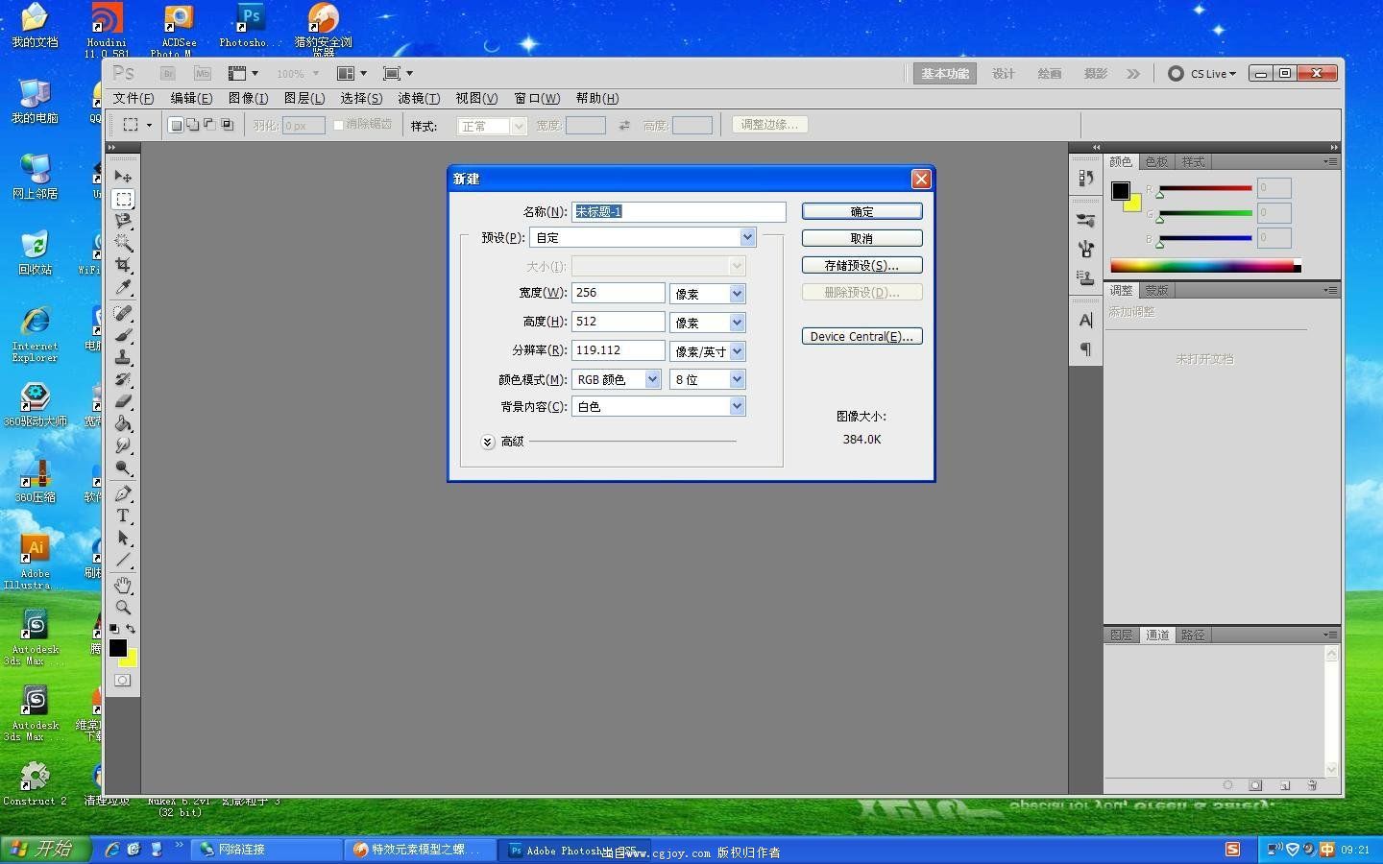Viewport: 1383px width, 864px height.
Task: Select the Clone Stamp tool
Action: 123,357
